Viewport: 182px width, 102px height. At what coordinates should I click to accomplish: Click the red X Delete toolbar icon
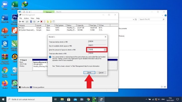click(41, 22)
